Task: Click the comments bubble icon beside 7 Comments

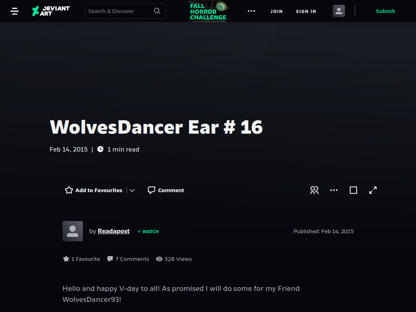Action: pos(110,259)
